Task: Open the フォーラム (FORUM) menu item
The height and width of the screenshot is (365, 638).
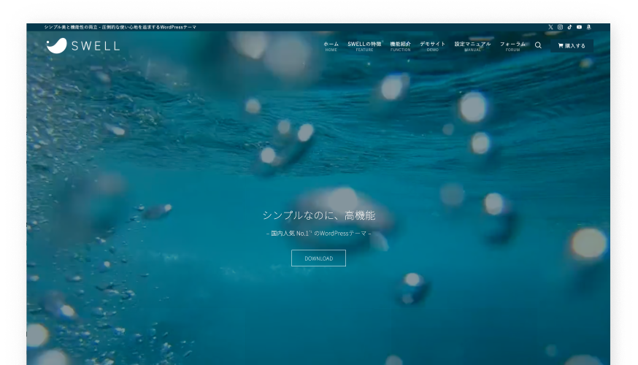Action: click(x=512, y=45)
